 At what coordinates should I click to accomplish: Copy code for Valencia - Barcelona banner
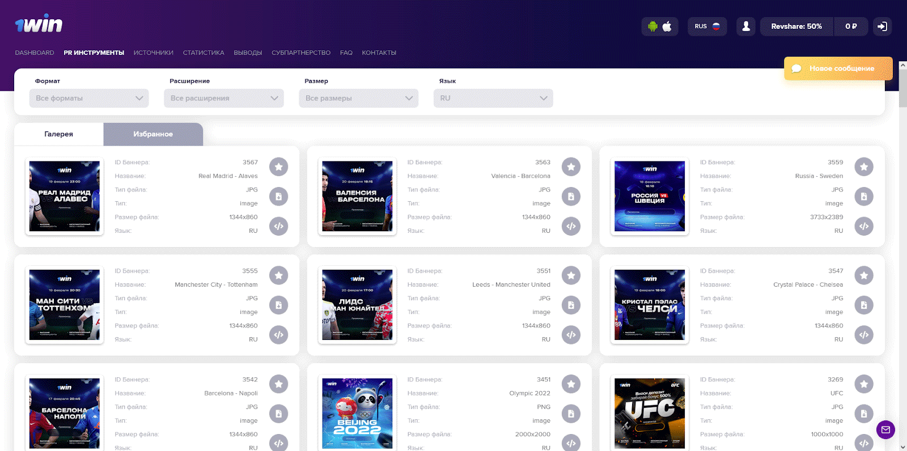571,226
